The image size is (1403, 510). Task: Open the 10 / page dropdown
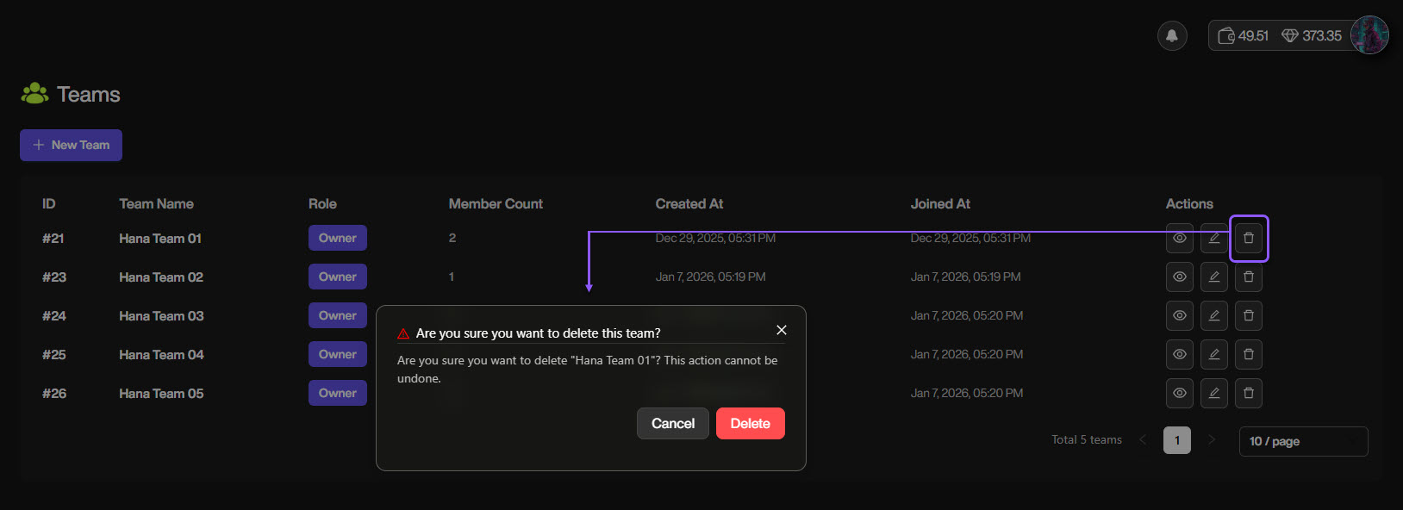[1302, 441]
